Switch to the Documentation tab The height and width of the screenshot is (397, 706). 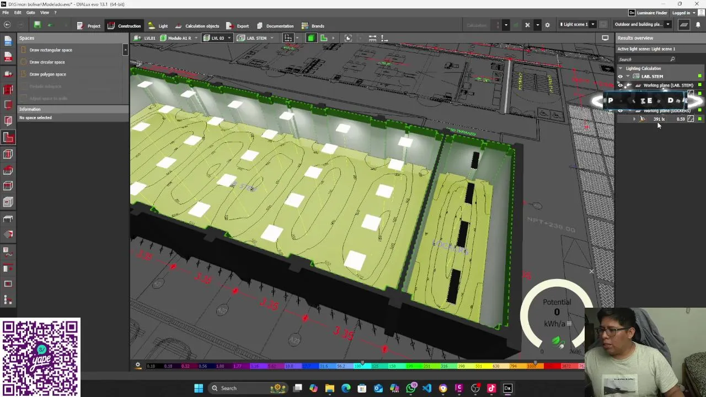[275, 25]
